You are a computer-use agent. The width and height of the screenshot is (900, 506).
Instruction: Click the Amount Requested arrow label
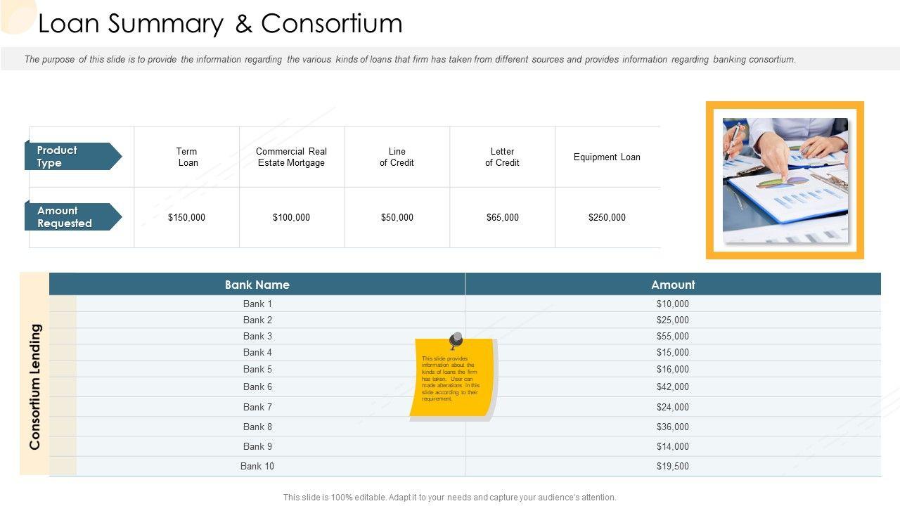click(70, 217)
